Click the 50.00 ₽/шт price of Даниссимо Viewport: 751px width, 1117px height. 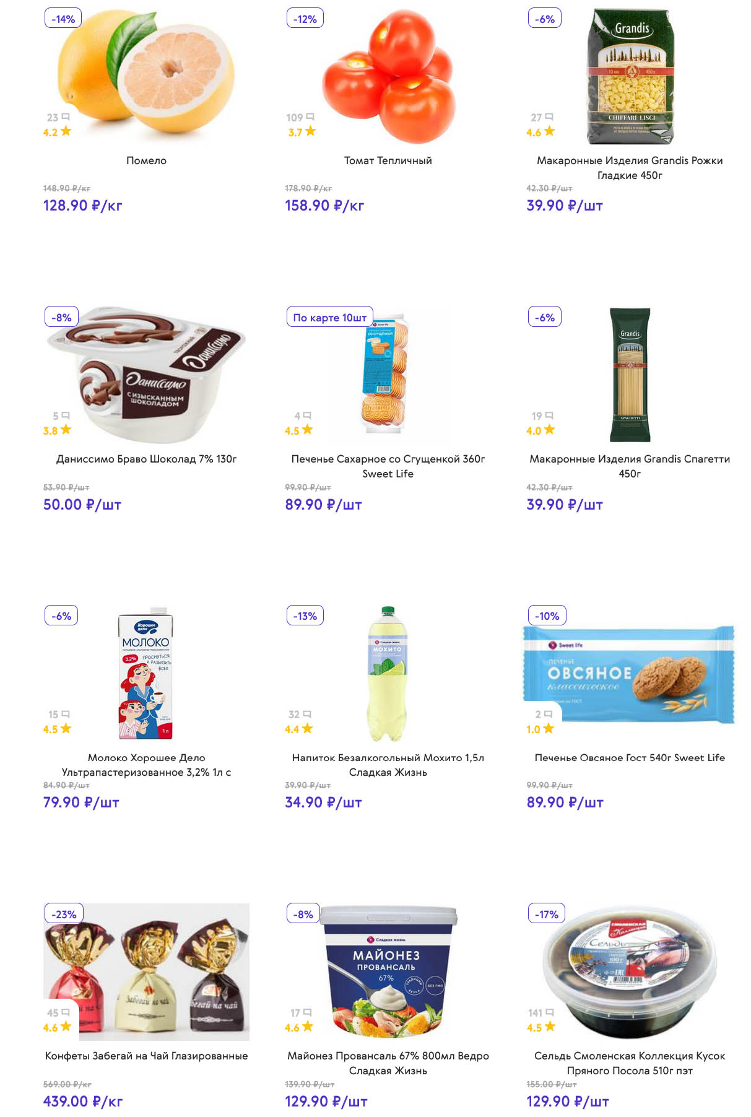click(82, 505)
